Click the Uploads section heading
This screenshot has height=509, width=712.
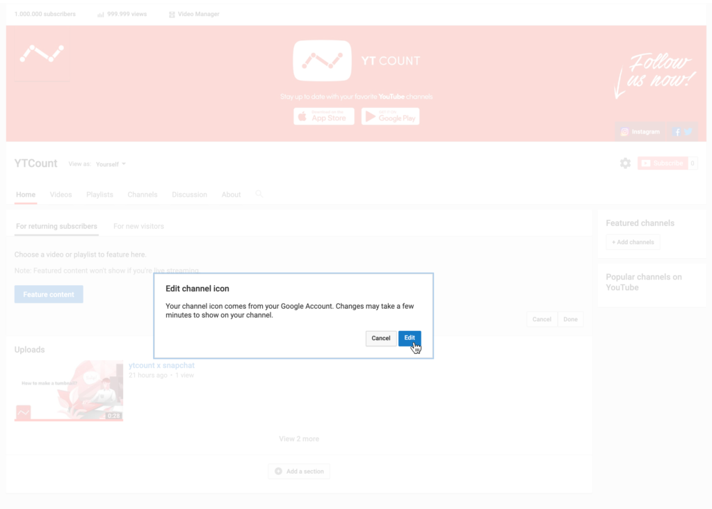pos(29,350)
